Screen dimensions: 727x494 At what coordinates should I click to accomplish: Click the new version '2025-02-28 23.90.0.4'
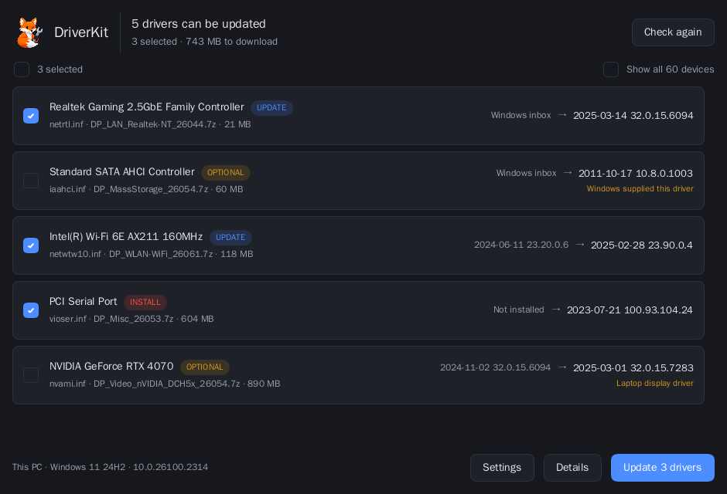point(641,245)
